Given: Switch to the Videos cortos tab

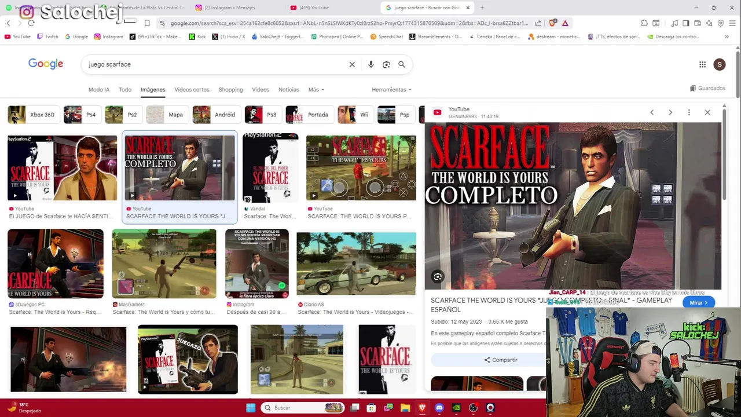Looking at the screenshot, I should [192, 90].
